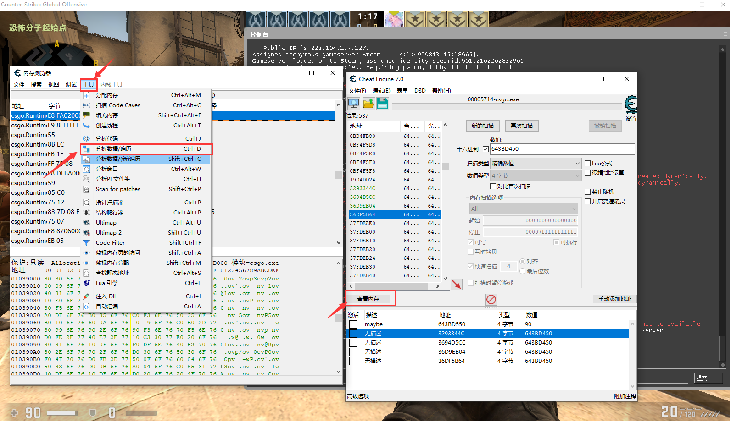Click the 新的扫描 button
The image size is (731, 422).
pyautogui.click(x=483, y=126)
